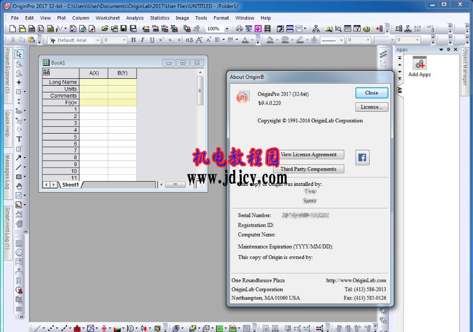Select the Line drawing tool
The image size is (473, 332).
[x=19, y=168]
